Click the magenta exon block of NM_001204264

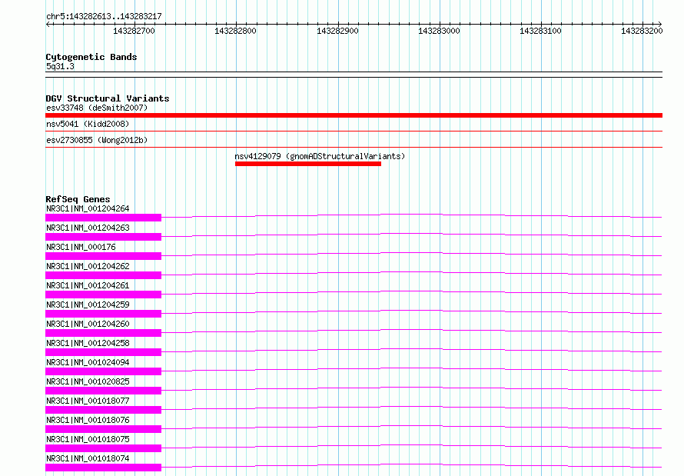pos(104,218)
